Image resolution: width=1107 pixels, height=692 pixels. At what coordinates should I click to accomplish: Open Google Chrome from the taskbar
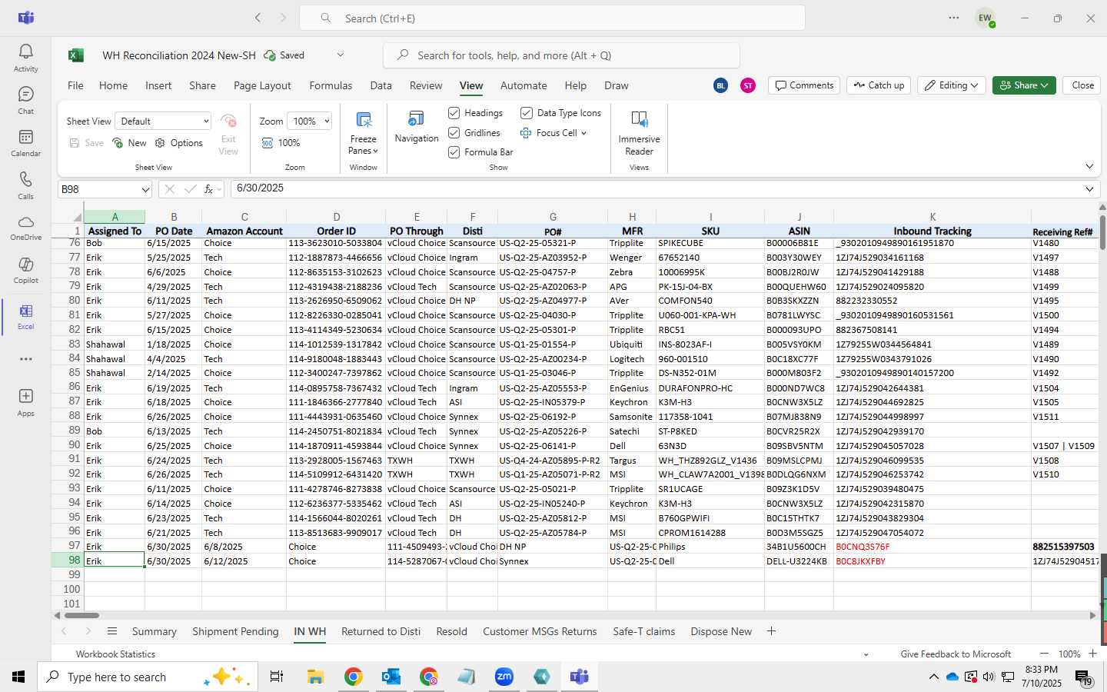click(x=353, y=677)
